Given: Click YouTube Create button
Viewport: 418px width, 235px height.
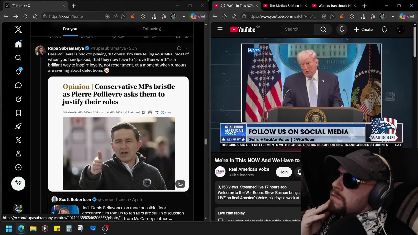Looking at the screenshot, I should pos(363,29).
